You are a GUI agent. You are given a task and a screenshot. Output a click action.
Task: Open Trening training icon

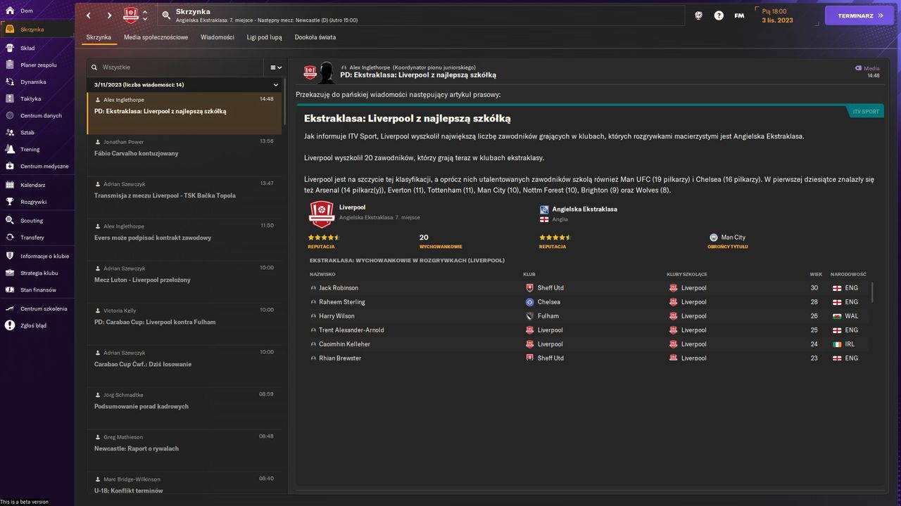[x=10, y=149]
